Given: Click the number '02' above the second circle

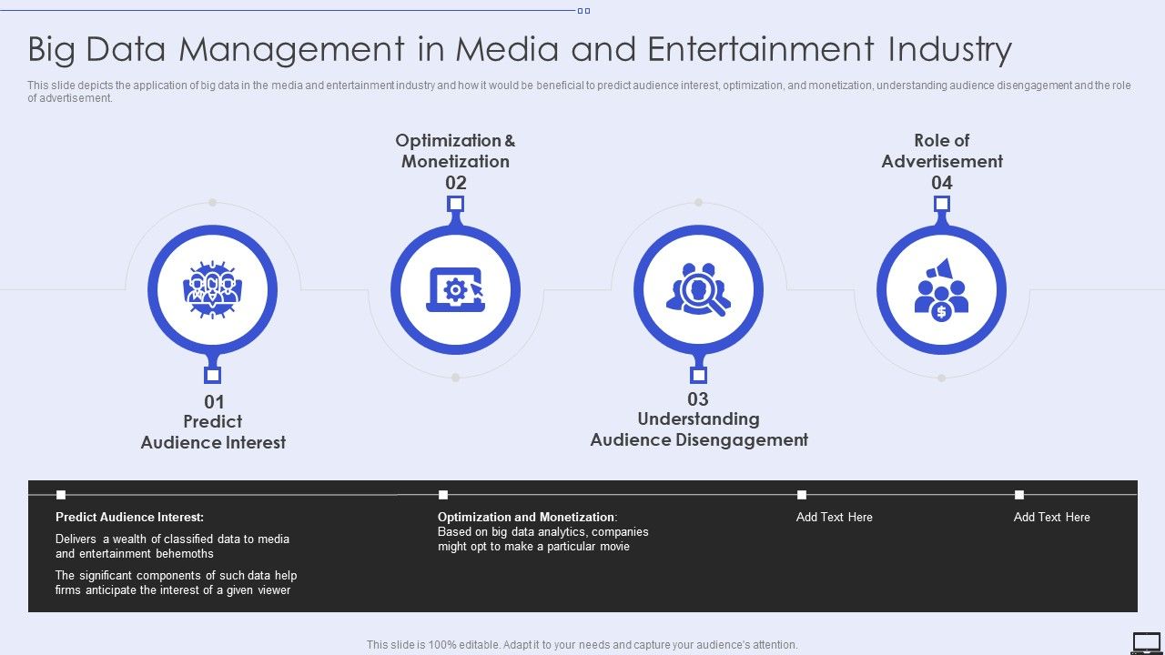Looking at the screenshot, I should tap(455, 183).
